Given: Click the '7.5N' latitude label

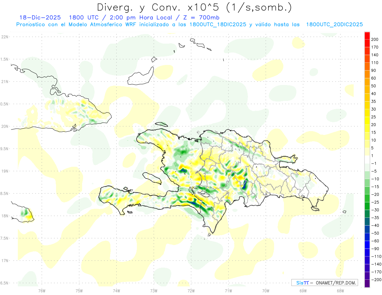Looking at the screenshot, I should 5,238.
